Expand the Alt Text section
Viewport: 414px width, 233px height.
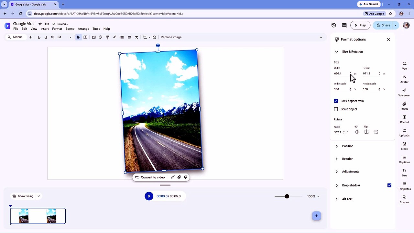tap(336, 199)
